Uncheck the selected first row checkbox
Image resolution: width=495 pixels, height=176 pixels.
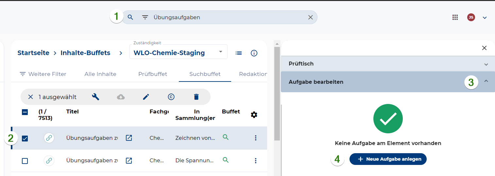click(x=25, y=138)
